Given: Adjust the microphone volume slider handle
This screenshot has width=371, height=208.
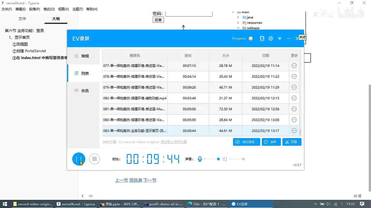Looking at the screenshot, I should point(218,159).
